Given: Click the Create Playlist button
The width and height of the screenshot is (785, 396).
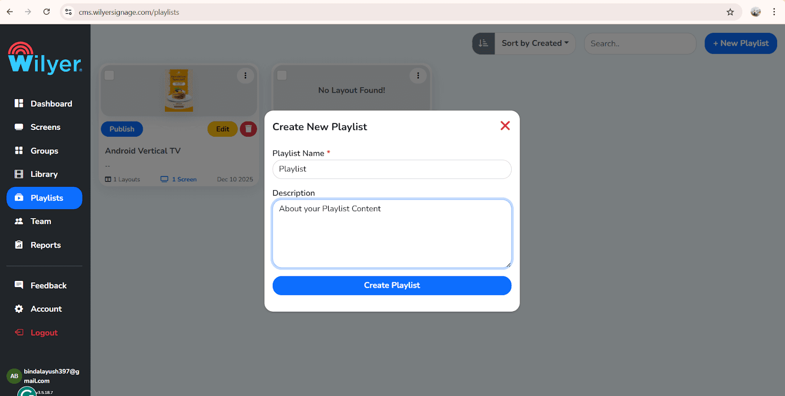Looking at the screenshot, I should tap(392, 285).
